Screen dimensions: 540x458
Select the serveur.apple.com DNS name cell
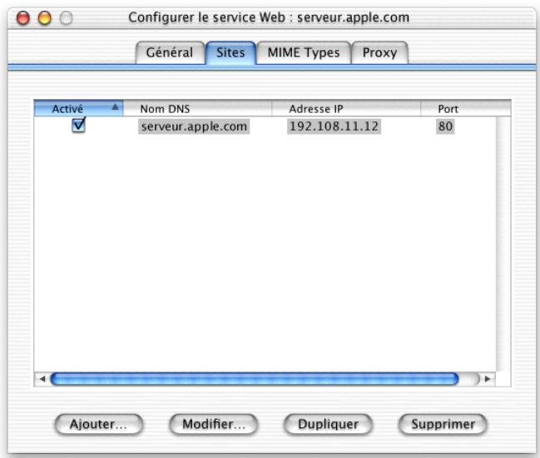coord(194,126)
